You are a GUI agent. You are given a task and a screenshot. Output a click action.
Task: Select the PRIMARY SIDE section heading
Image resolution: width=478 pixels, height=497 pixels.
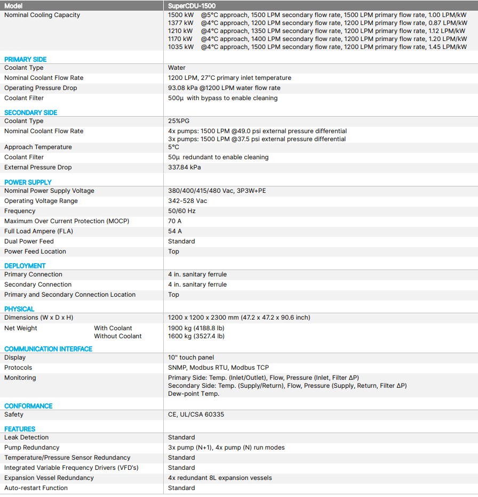(x=26, y=59)
